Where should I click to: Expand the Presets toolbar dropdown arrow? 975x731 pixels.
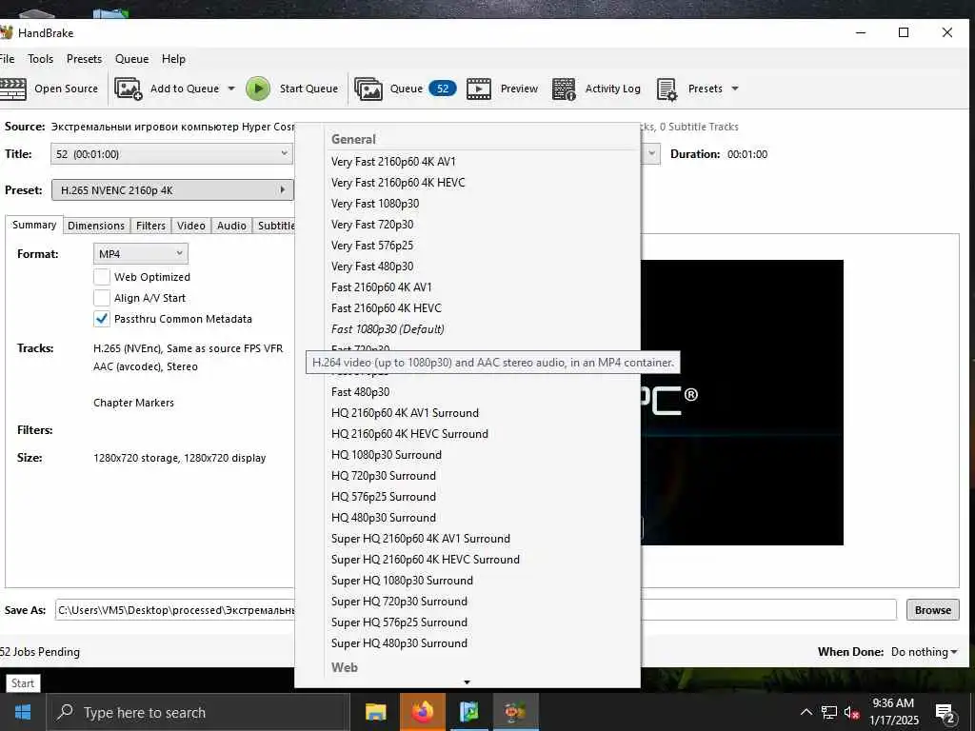click(x=735, y=89)
